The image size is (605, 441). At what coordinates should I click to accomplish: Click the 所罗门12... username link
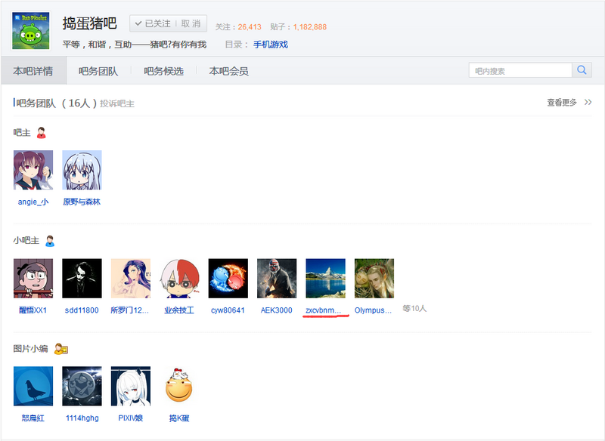[130, 310]
